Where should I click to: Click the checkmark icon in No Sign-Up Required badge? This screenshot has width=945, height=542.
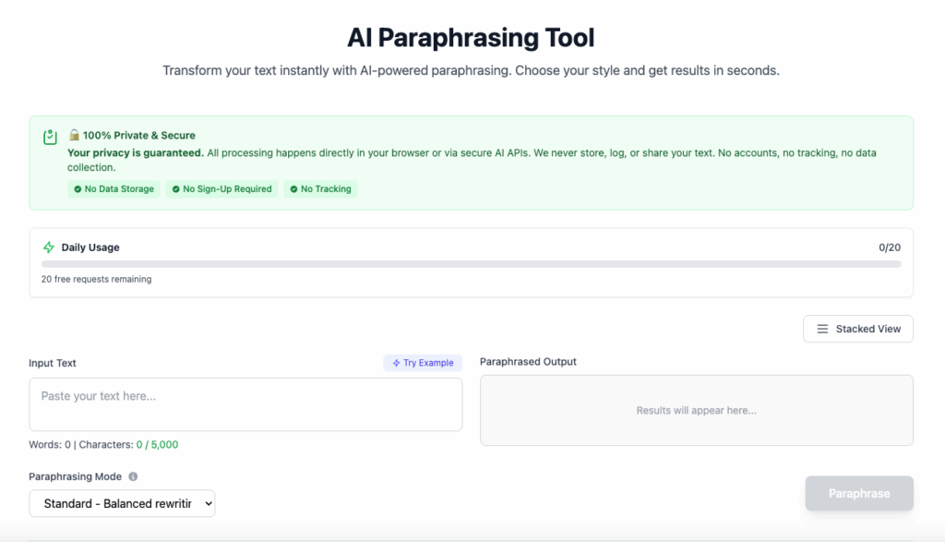click(x=176, y=189)
